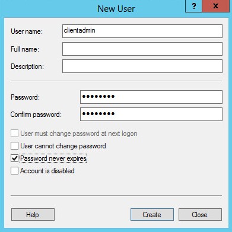Select the Description text box
The image size is (232, 232).
[142, 66]
